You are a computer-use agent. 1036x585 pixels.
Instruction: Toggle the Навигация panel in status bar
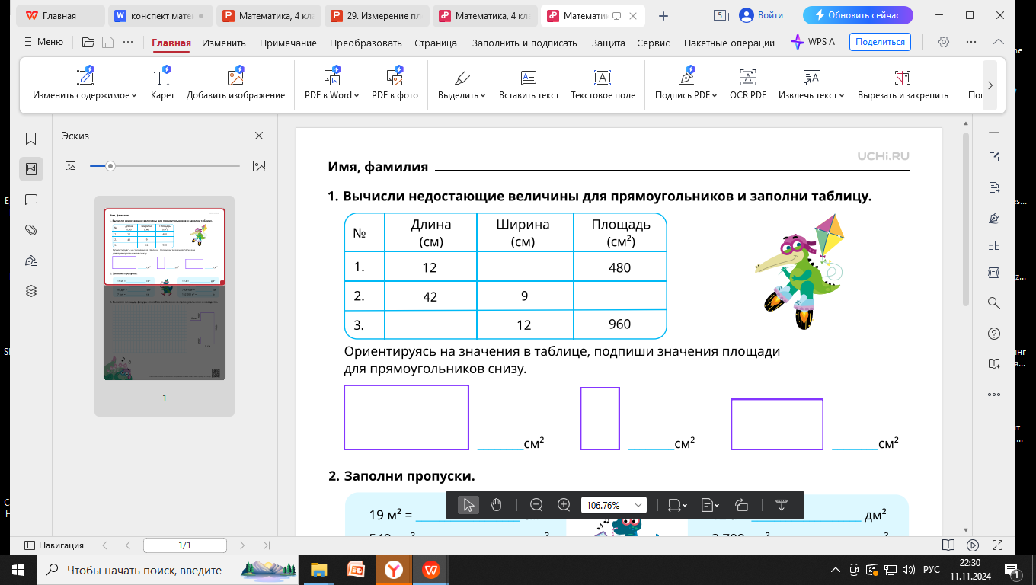[54, 545]
